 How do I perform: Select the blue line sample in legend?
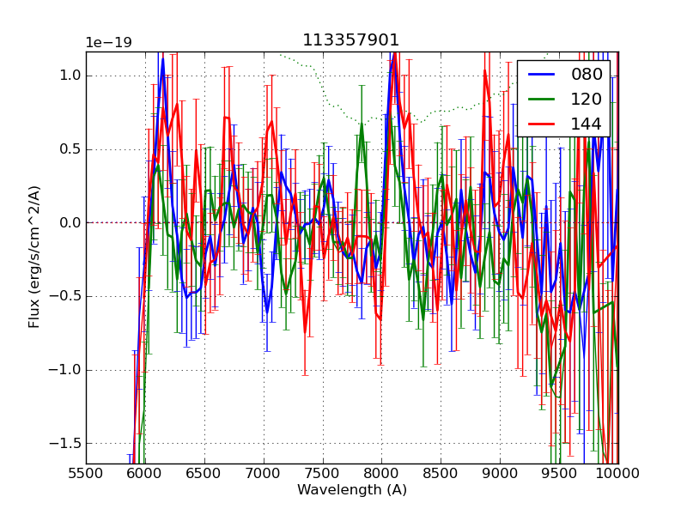[x=543, y=75]
